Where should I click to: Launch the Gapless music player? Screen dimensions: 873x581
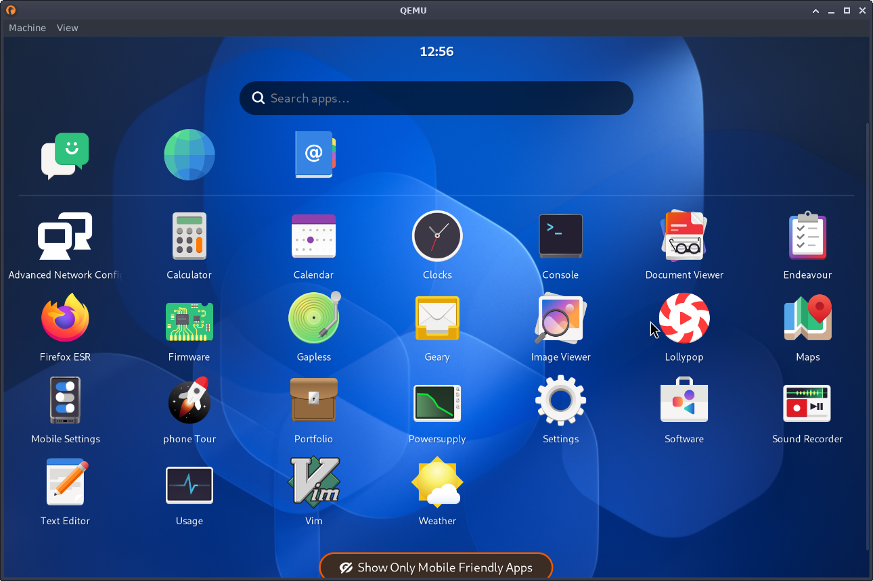(314, 317)
